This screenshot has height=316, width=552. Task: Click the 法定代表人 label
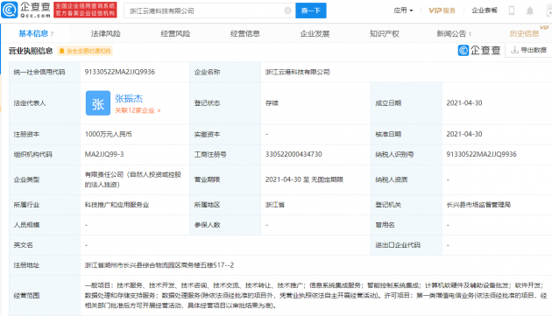[x=30, y=103]
